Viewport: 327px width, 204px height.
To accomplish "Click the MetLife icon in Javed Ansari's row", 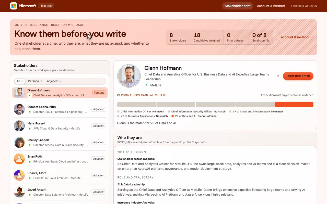I will tap(30, 195).
